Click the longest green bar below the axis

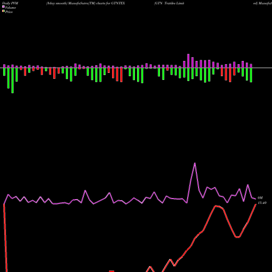[x=13, y=81]
